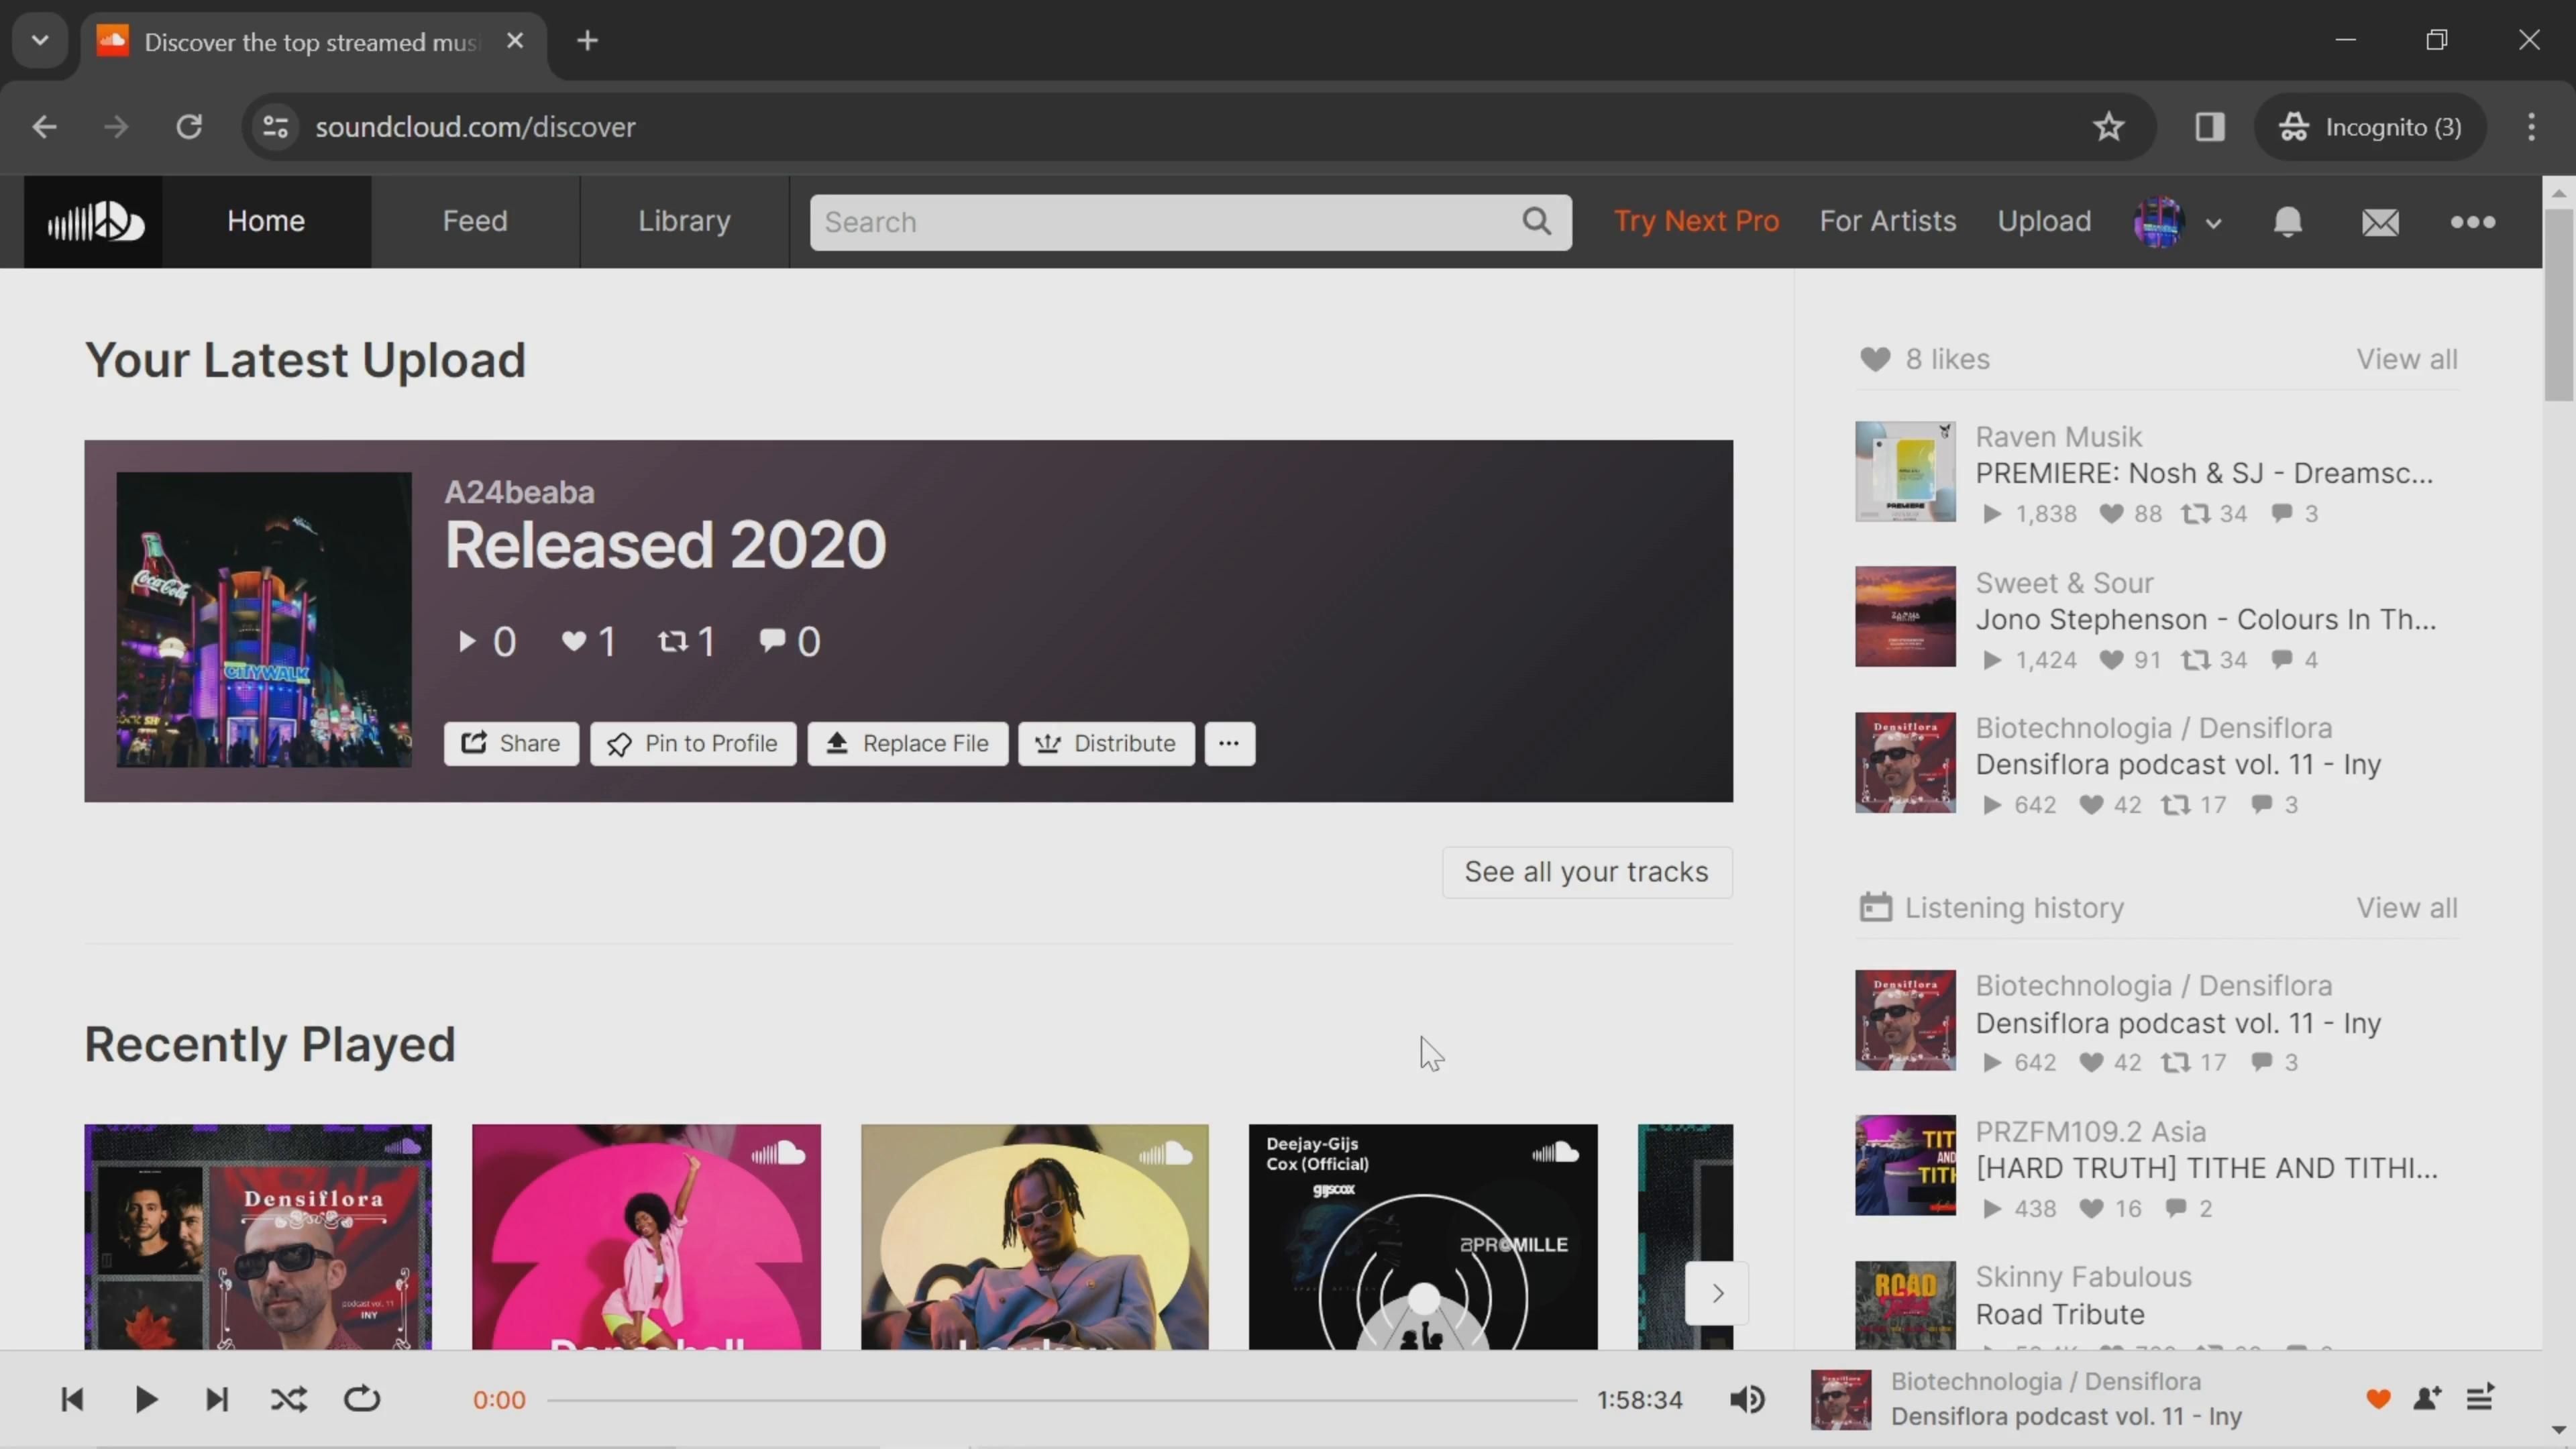Unlike the currently playing track

2378,1398
